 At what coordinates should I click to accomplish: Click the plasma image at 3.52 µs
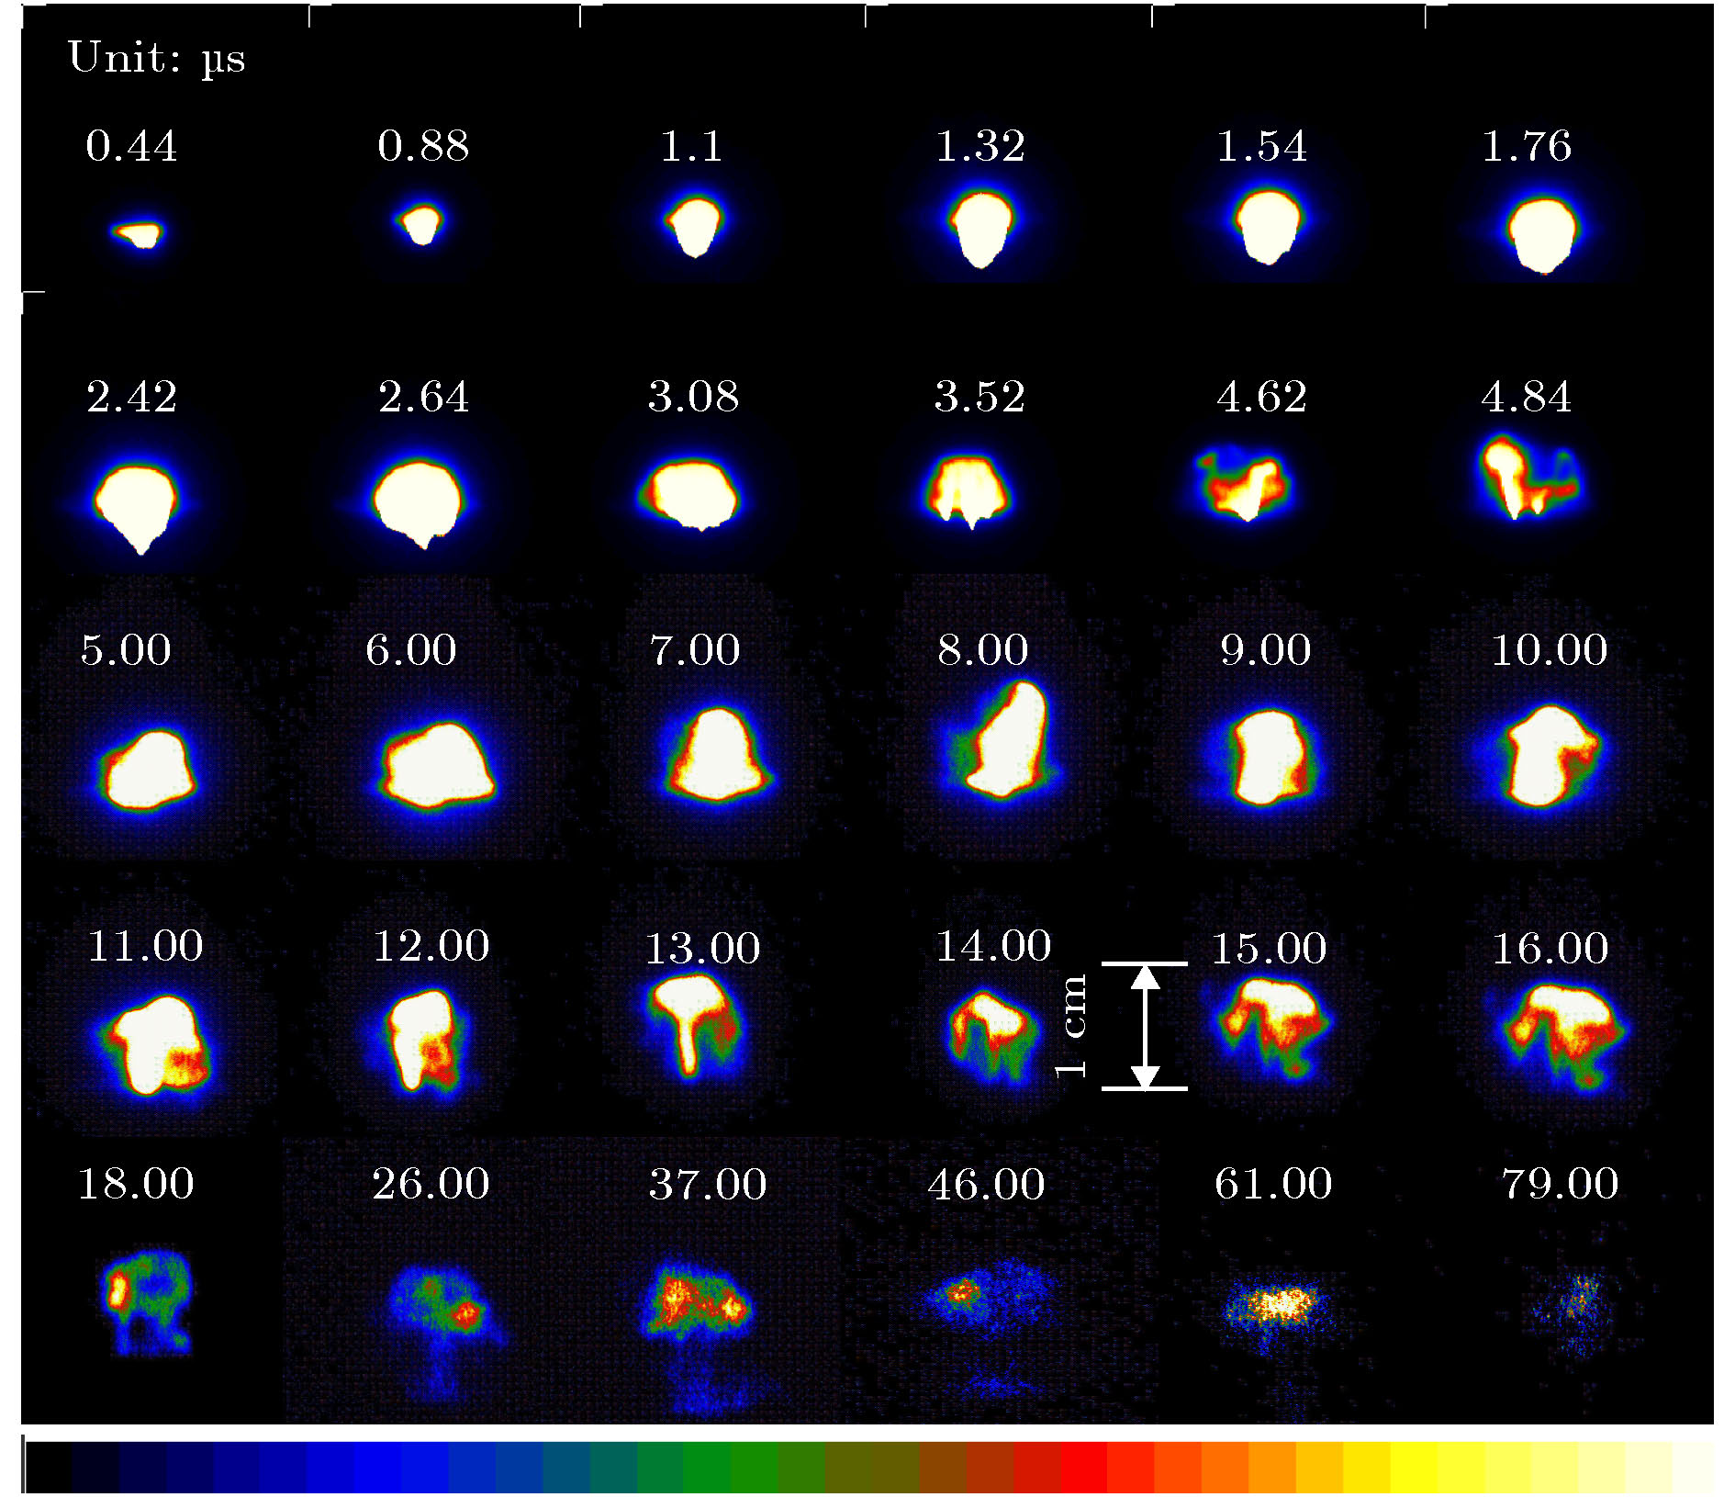968,490
